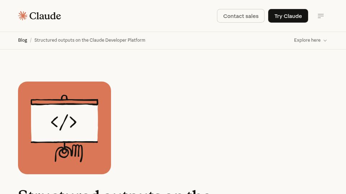
Task: Click the orange code presentation thumbnail
Action: pyautogui.click(x=65, y=128)
